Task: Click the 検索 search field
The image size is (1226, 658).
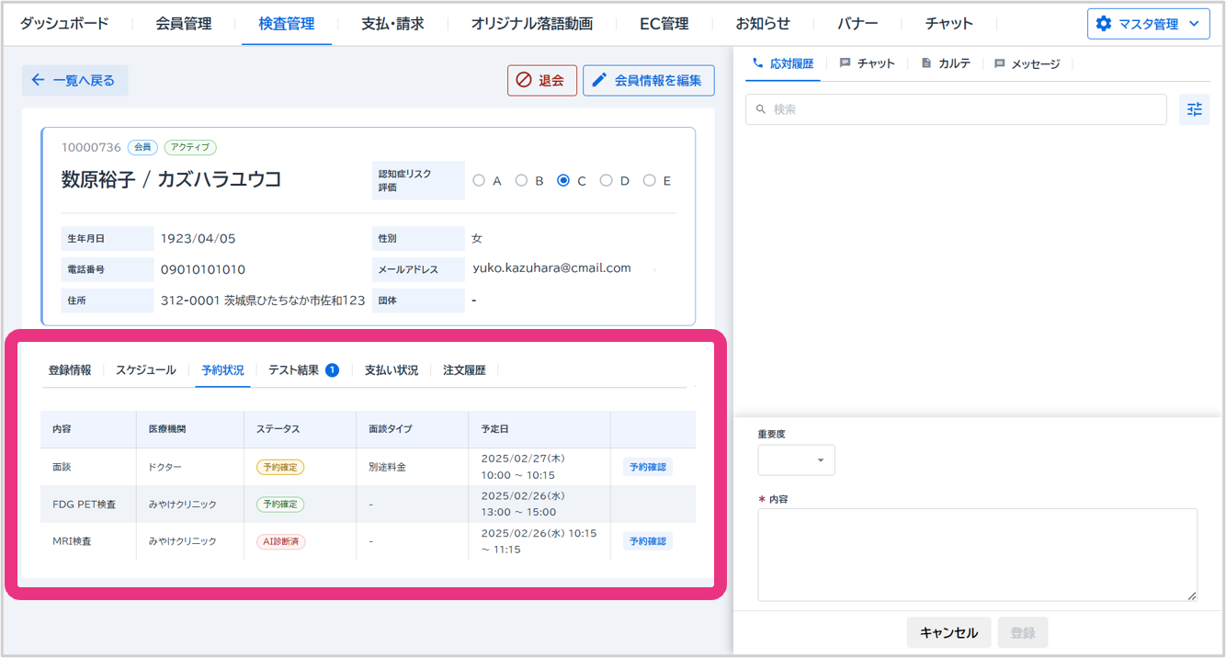Action: click(x=956, y=109)
